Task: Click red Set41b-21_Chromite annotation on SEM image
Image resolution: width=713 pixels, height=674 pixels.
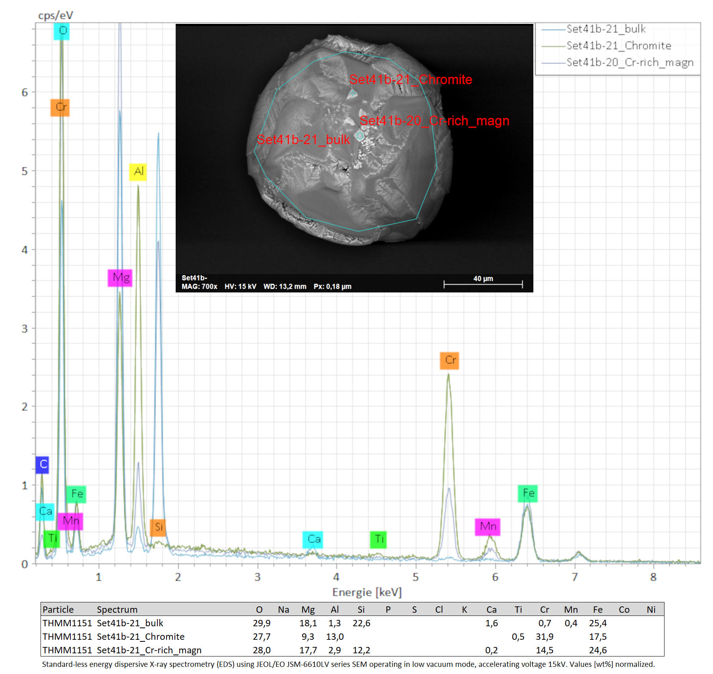Action: [x=411, y=80]
